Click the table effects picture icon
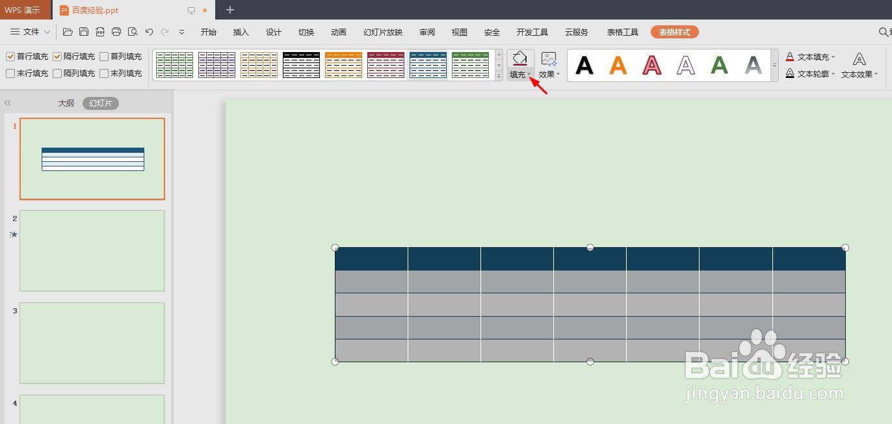The width and height of the screenshot is (892, 424). [x=549, y=59]
